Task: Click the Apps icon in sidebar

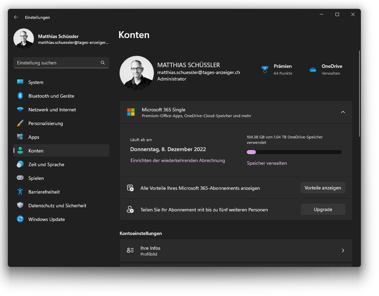Action: click(x=20, y=137)
